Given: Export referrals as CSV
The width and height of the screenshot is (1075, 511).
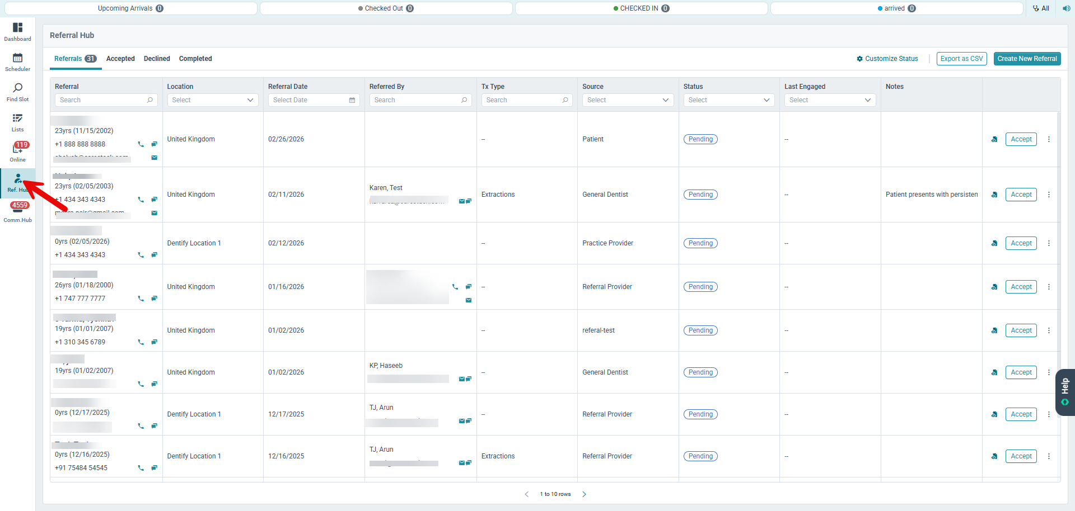Looking at the screenshot, I should (961, 59).
